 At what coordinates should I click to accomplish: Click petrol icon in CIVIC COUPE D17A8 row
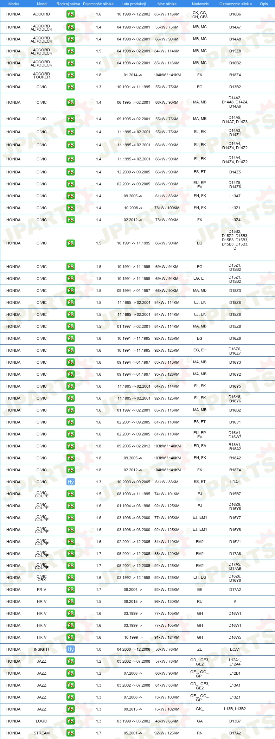pos(71,554)
